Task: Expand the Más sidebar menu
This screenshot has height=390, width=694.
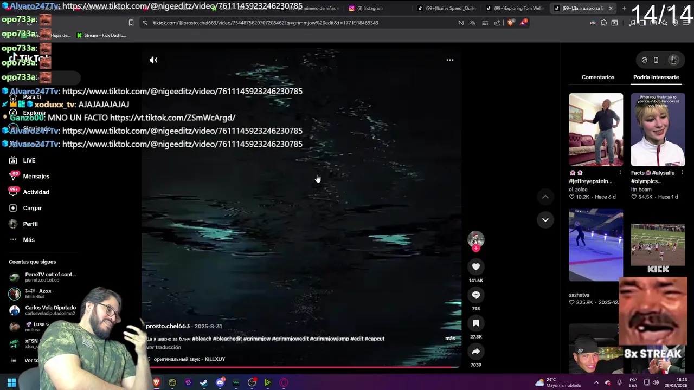Action: [22, 240]
